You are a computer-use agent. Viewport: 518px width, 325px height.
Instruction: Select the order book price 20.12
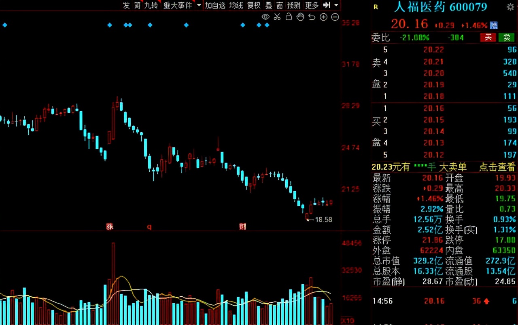(x=434, y=155)
